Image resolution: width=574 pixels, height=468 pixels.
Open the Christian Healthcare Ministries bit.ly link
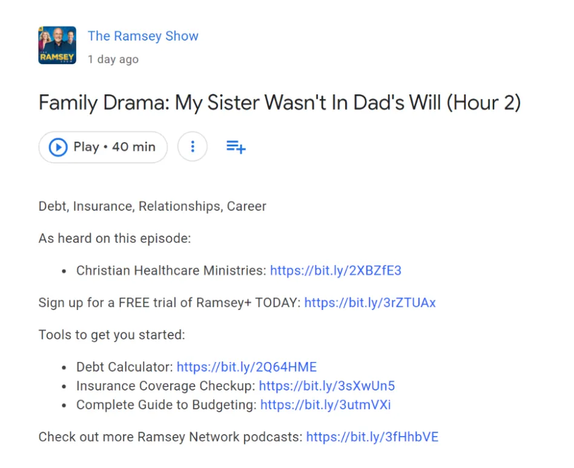[335, 271]
